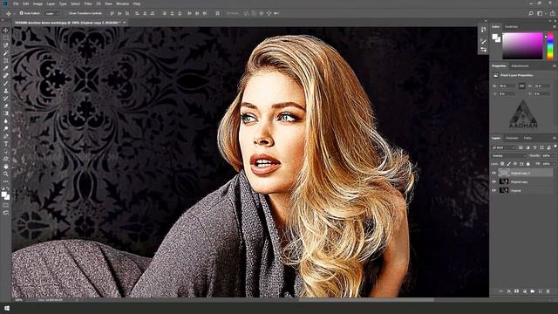The image size is (558, 314).
Task: Open the Filter menu
Action: tap(88, 3)
